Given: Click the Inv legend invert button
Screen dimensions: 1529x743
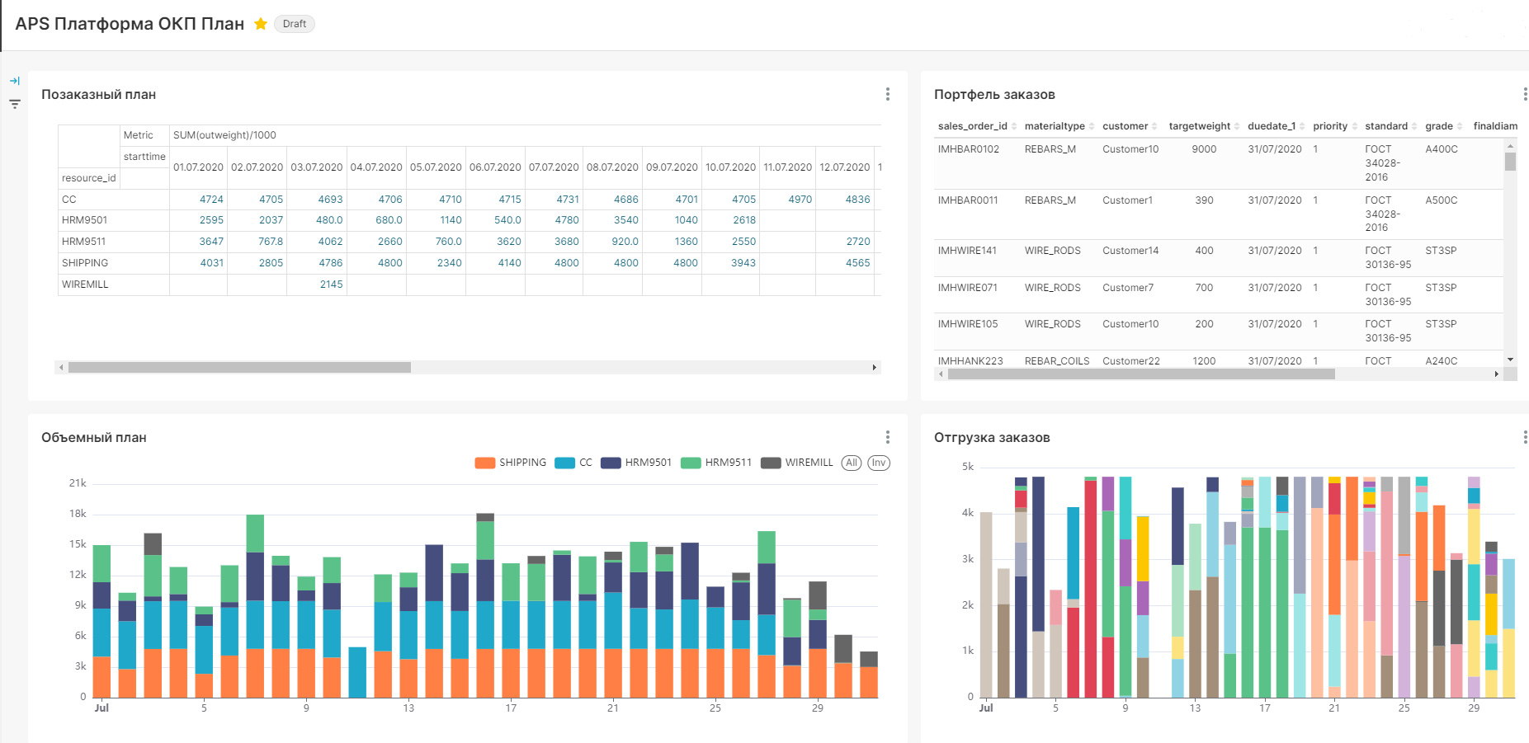Looking at the screenshot, I should click(879, 463).
